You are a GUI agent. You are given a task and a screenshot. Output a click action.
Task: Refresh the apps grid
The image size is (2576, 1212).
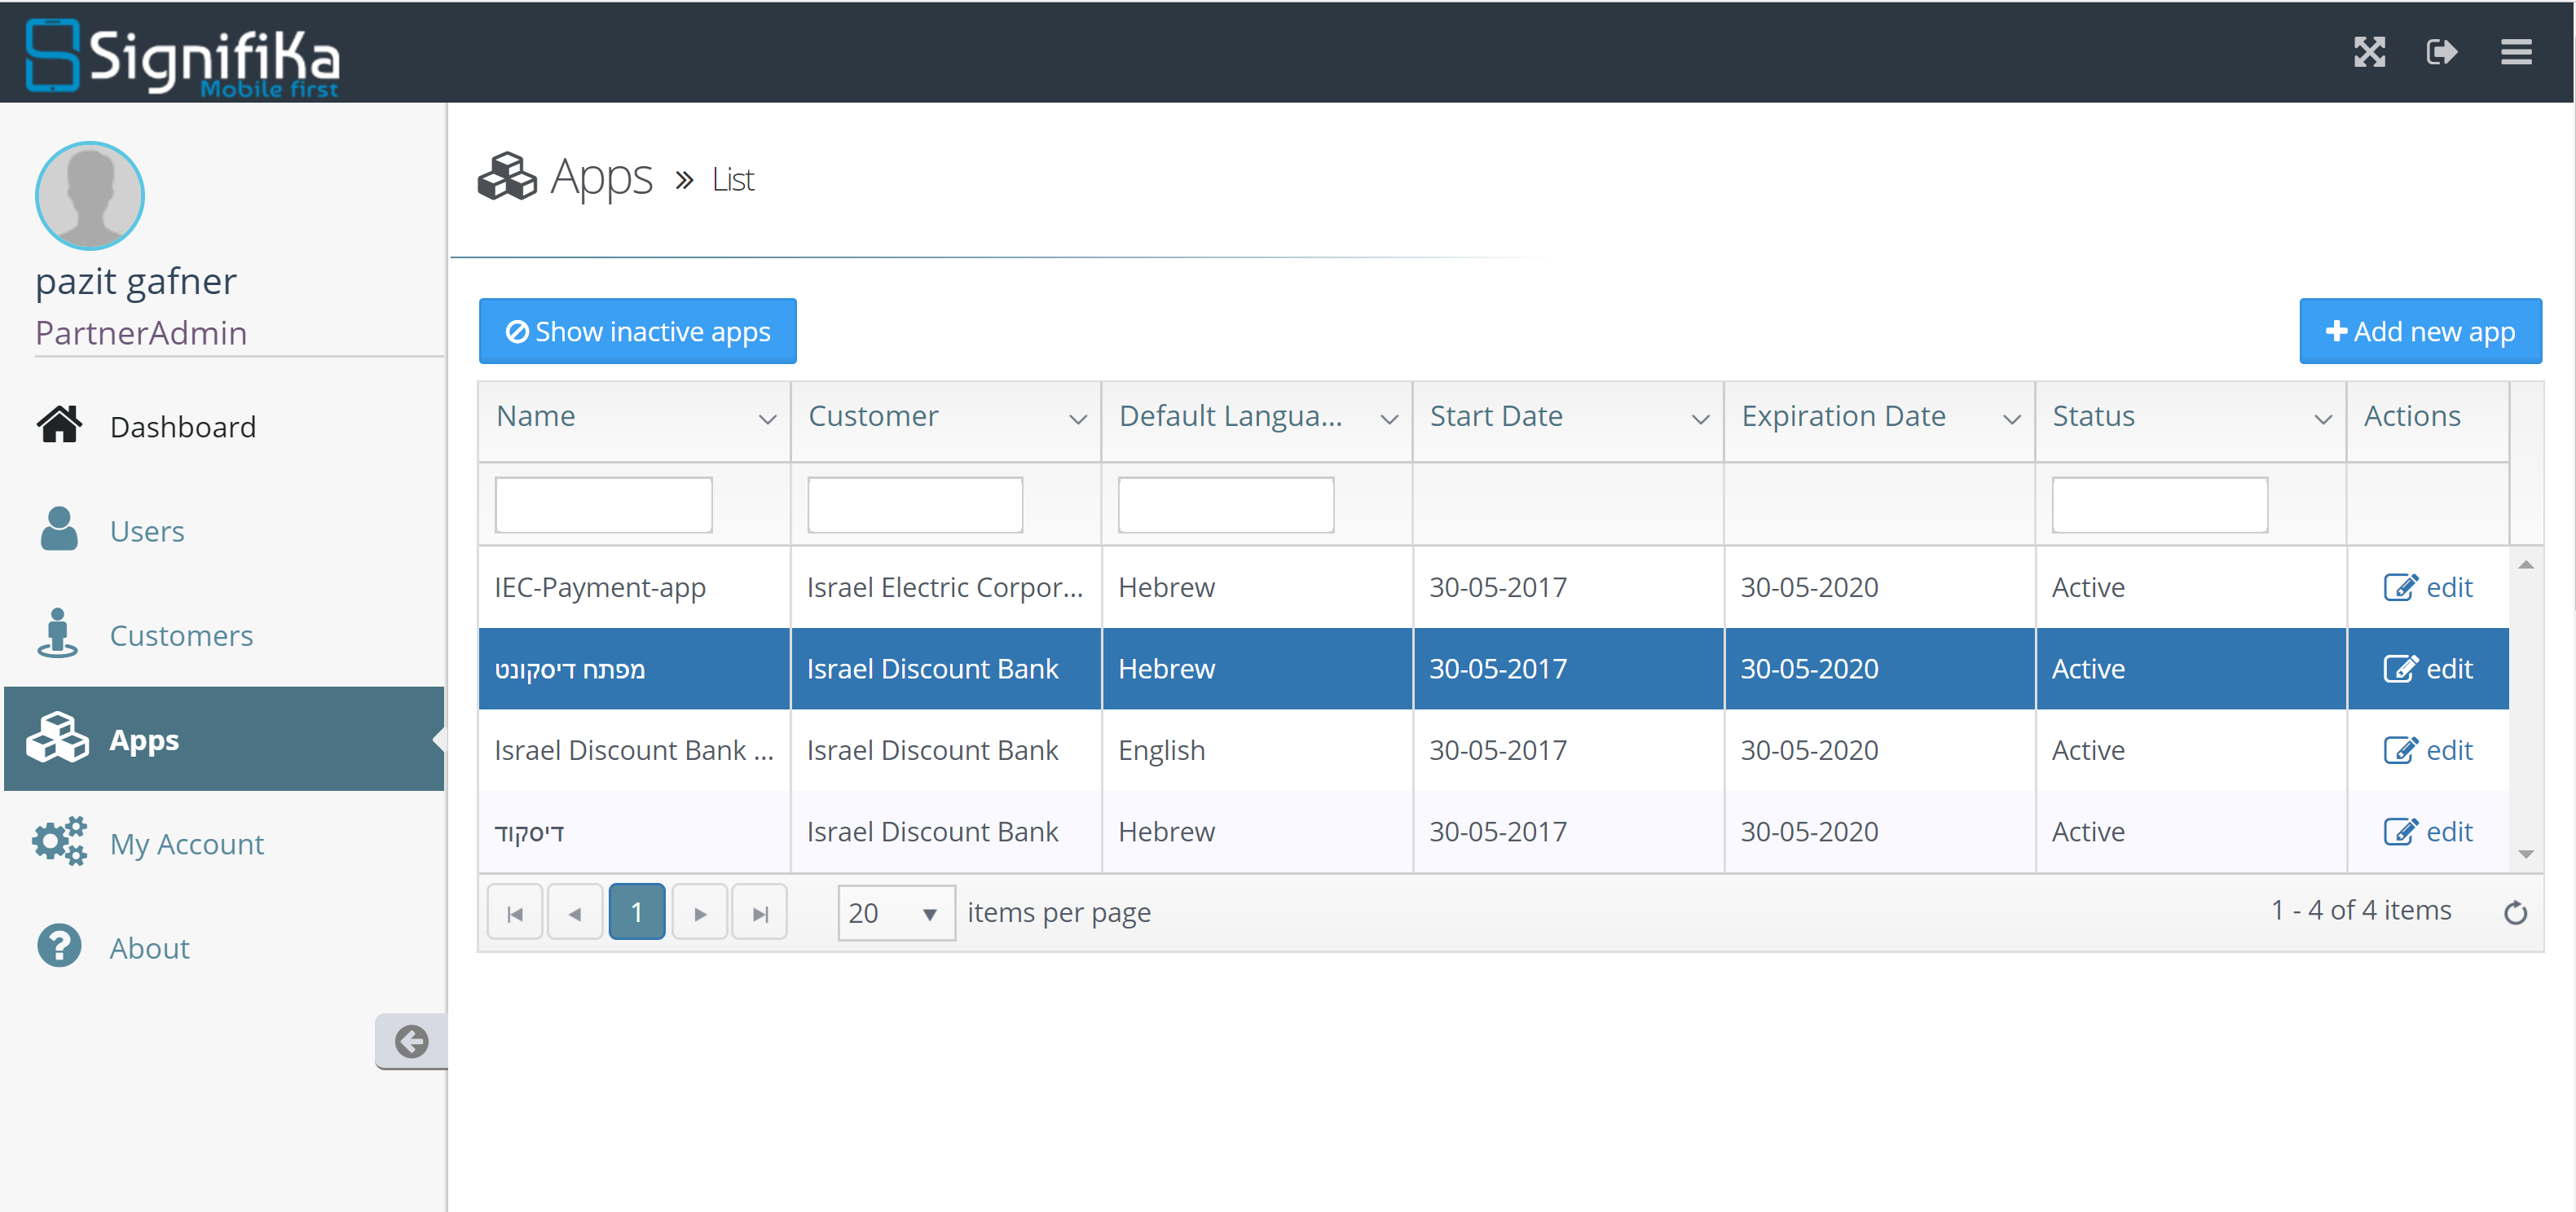2515,912
